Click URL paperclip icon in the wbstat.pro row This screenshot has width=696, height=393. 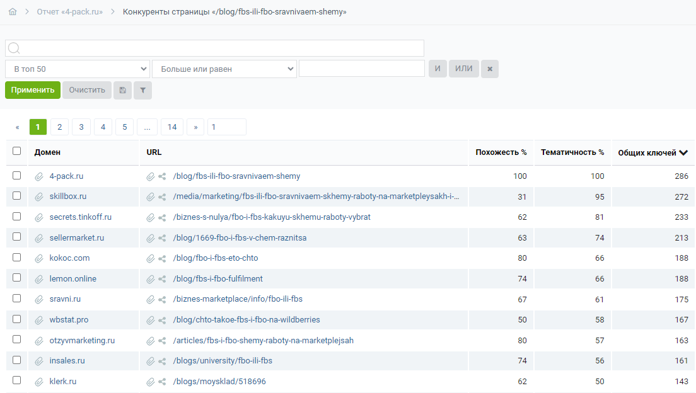point(151,320)
